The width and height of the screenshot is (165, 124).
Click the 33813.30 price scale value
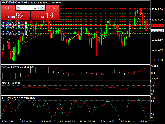157,60
